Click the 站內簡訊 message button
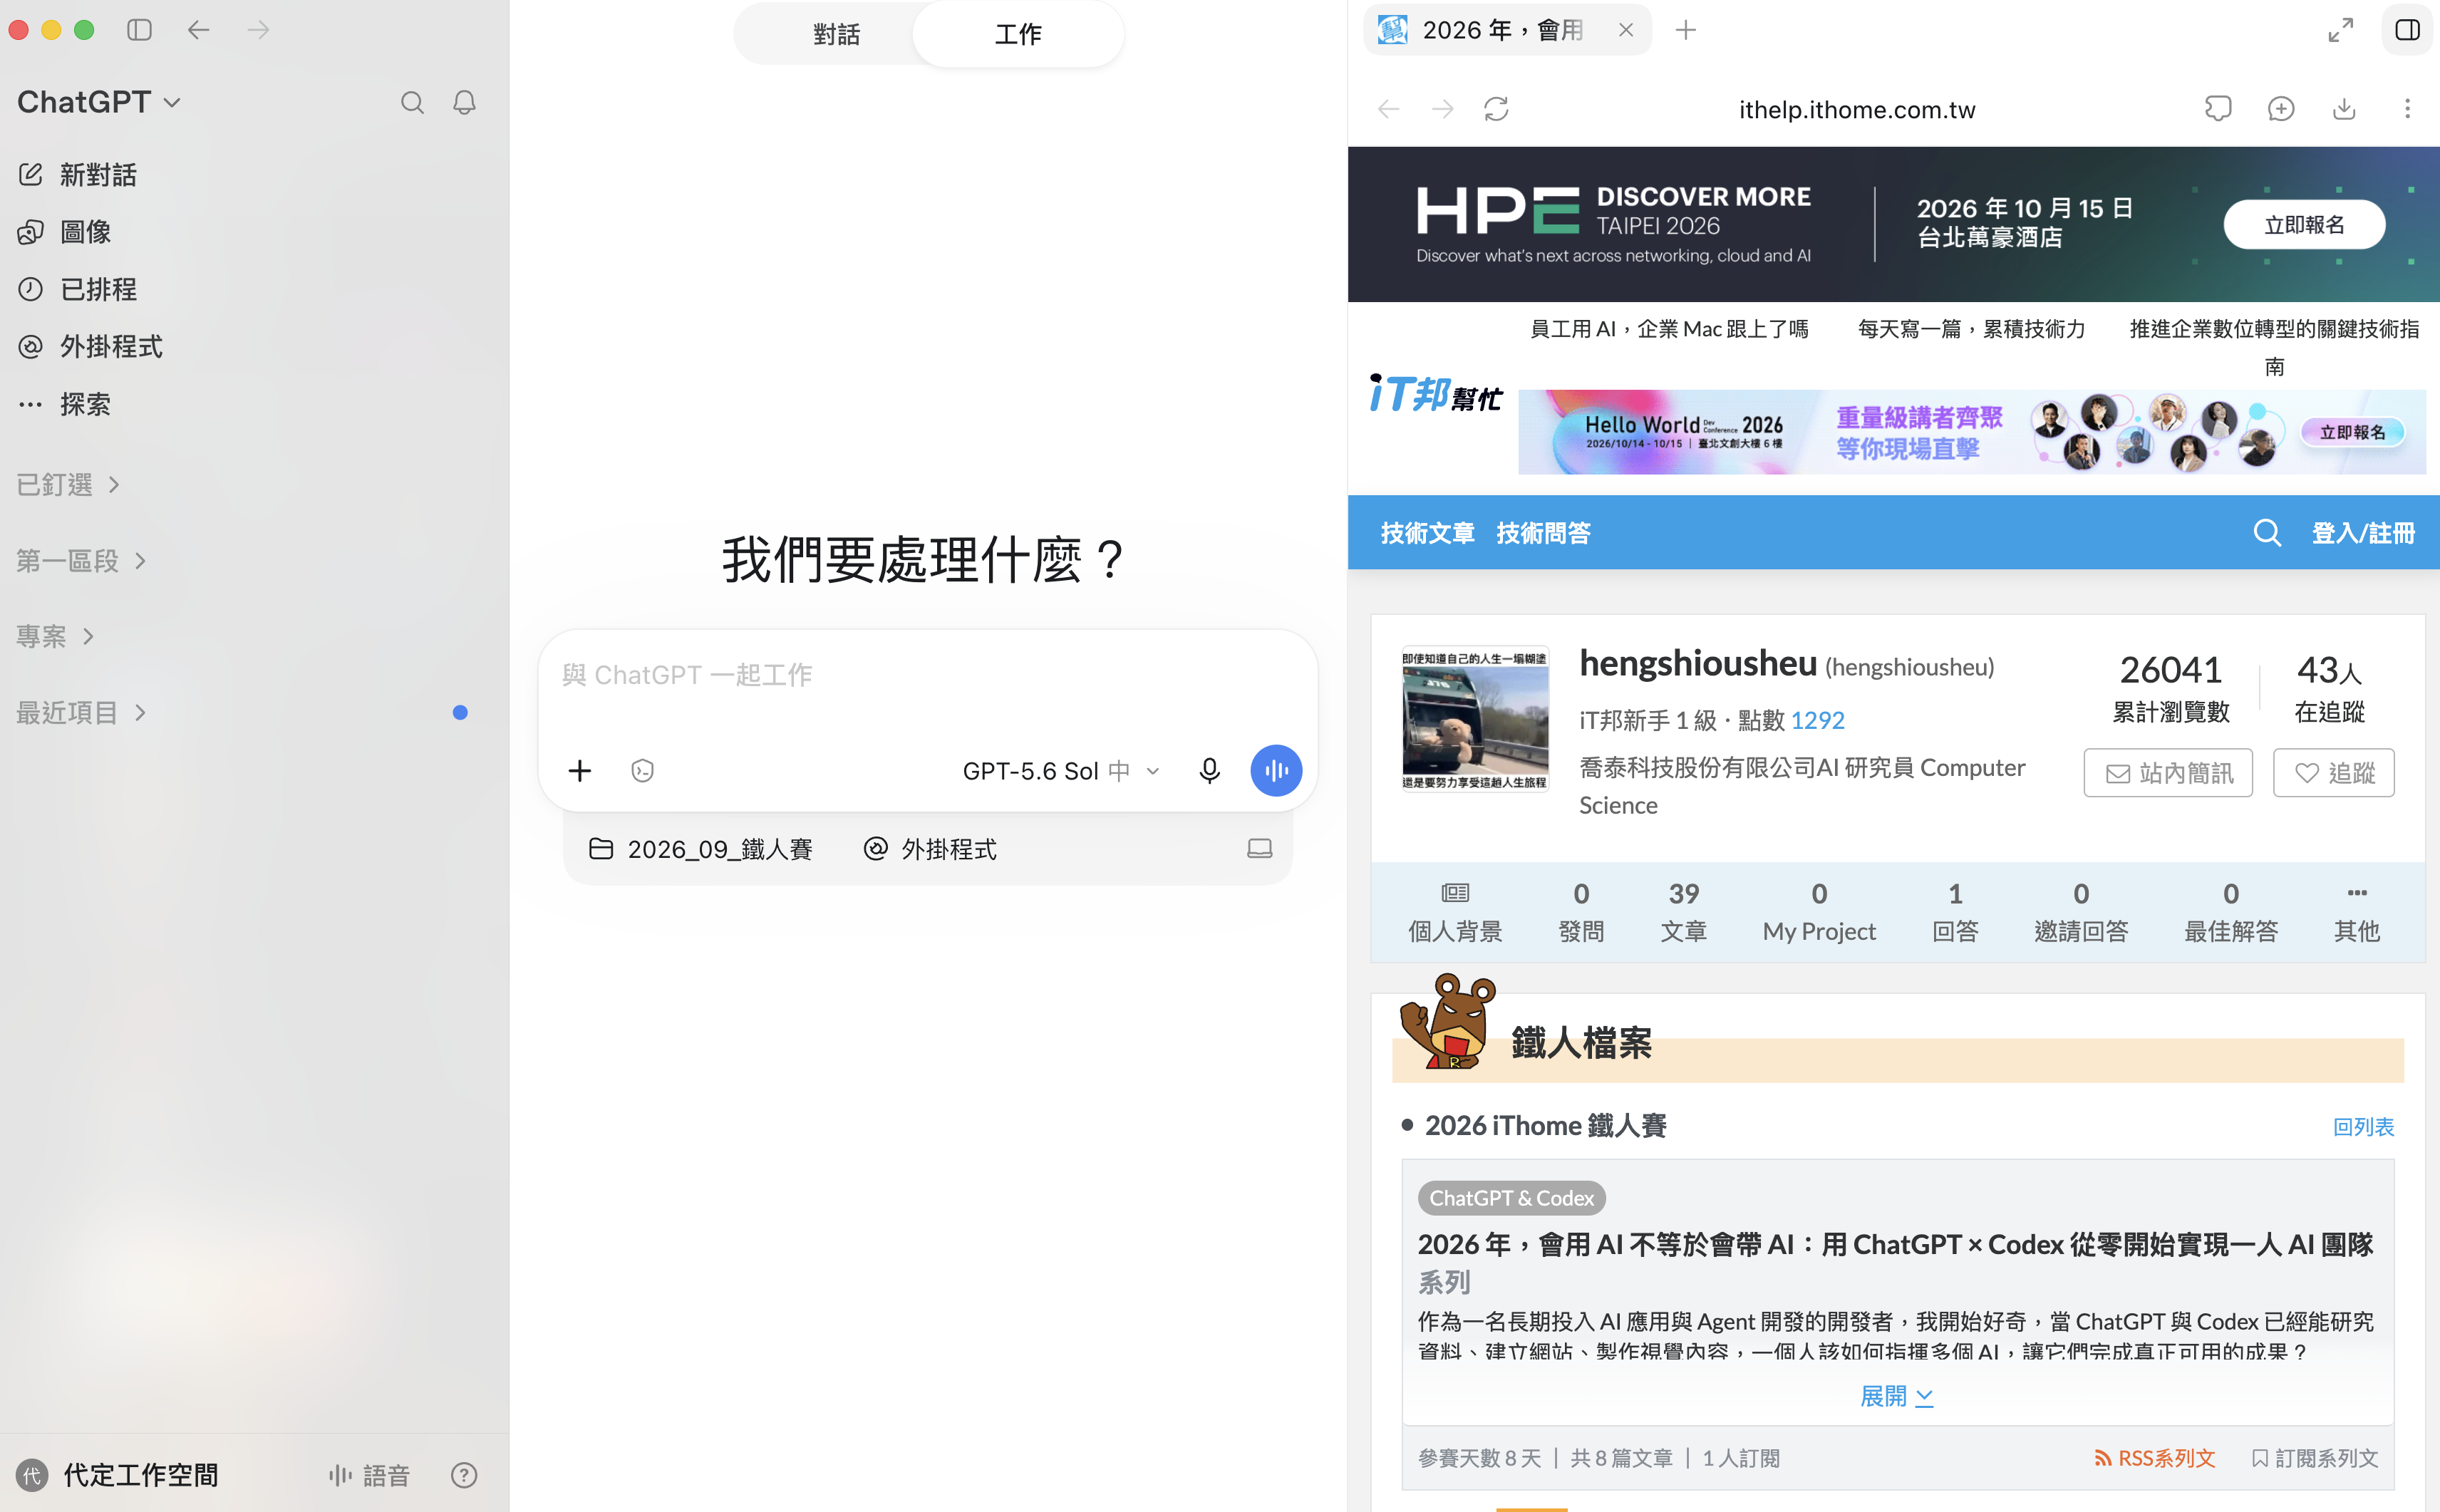Viewport: 2440px width, 1512px height. pyautogui.click(x=2168, y=772)
